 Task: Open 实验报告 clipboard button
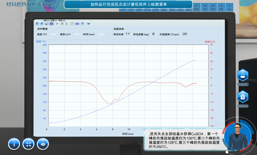[243, 97]
